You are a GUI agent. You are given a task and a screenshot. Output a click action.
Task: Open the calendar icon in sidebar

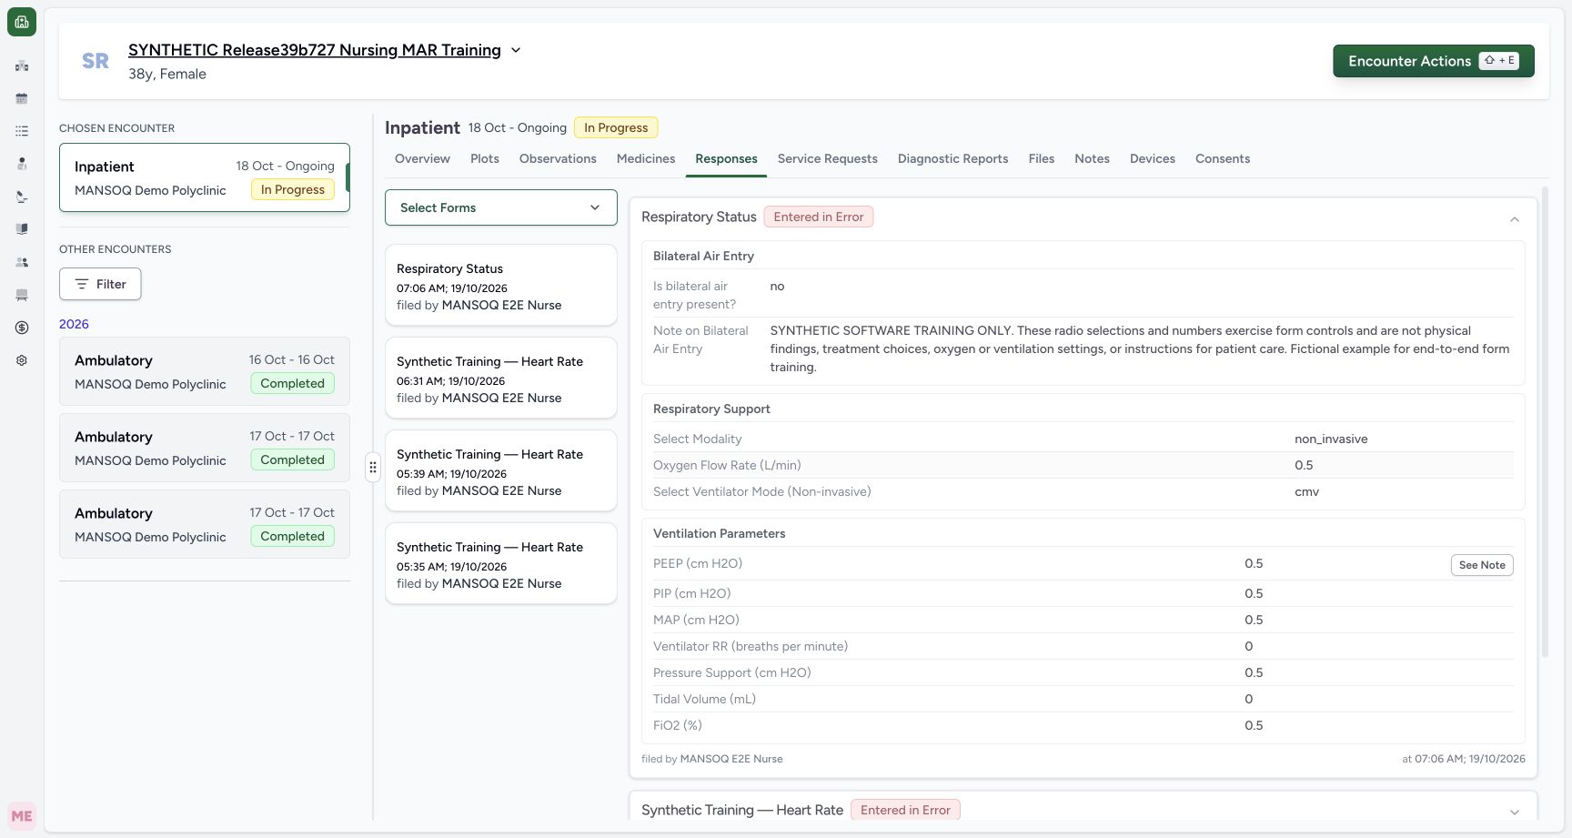click(22, 98)
